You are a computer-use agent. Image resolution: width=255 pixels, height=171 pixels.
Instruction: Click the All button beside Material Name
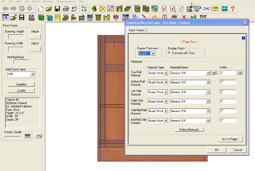click(x=214, y=73)
